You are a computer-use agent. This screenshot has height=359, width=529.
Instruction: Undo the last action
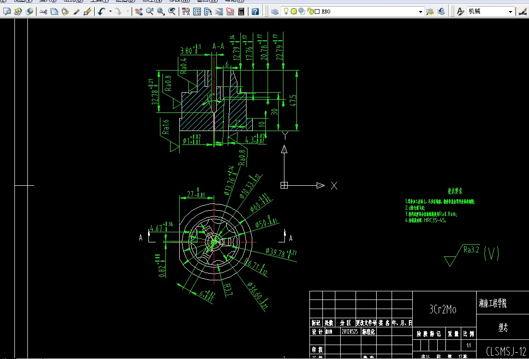pos(101,12)
